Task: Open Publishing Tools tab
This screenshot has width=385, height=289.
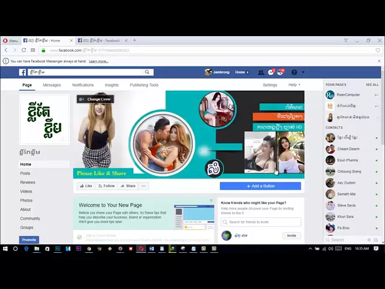Action: pos(144,85)
